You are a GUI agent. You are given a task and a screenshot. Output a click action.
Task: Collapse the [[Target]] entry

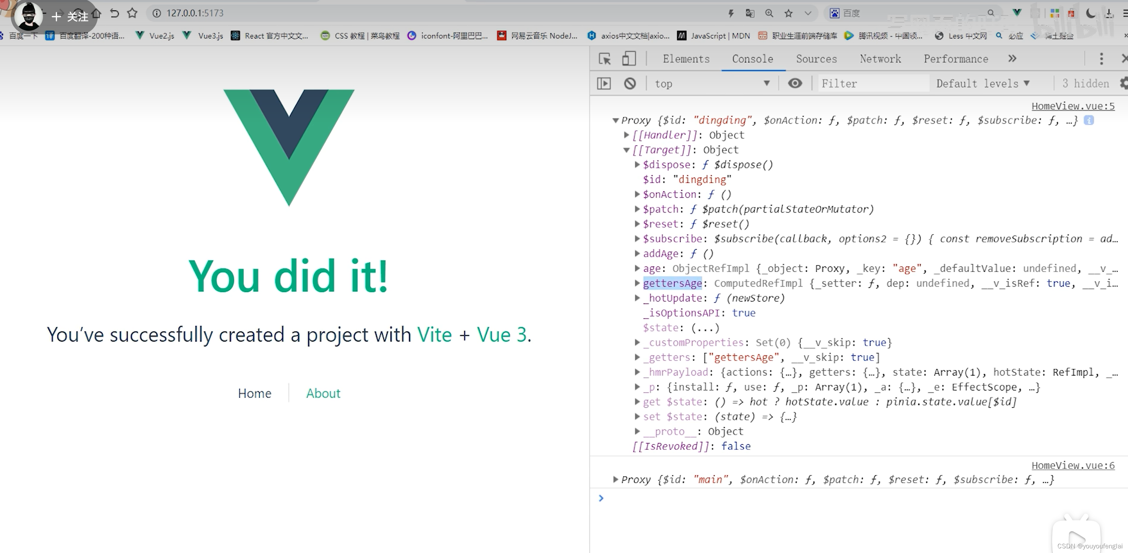tap(627, 150)
